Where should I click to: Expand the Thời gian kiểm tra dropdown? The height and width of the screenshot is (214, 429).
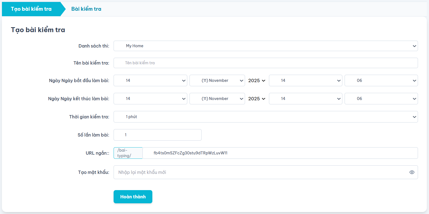(x=265, y=117)
